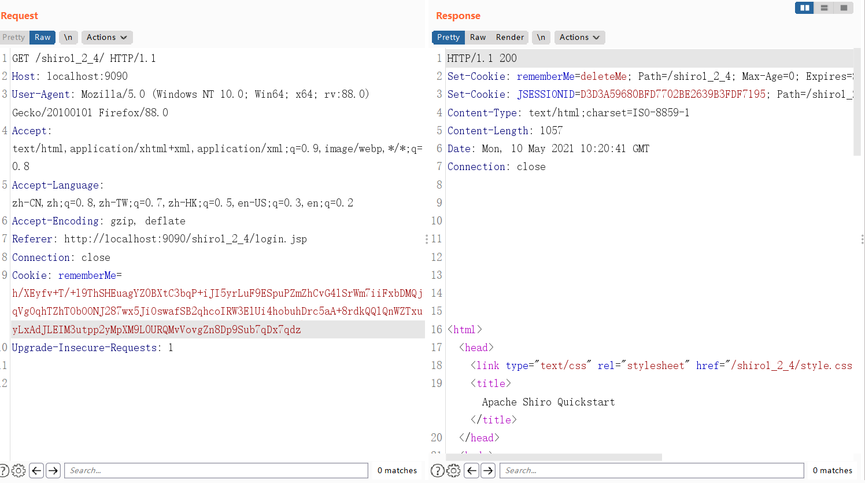The height and width of the screenshot is (483, 865).
Task: Click the GET /shiro1_2_4/ request line
Action: click(x=84, y=58)
